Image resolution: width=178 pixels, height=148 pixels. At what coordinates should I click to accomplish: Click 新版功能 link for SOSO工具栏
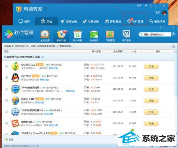(x=40, y=103)
